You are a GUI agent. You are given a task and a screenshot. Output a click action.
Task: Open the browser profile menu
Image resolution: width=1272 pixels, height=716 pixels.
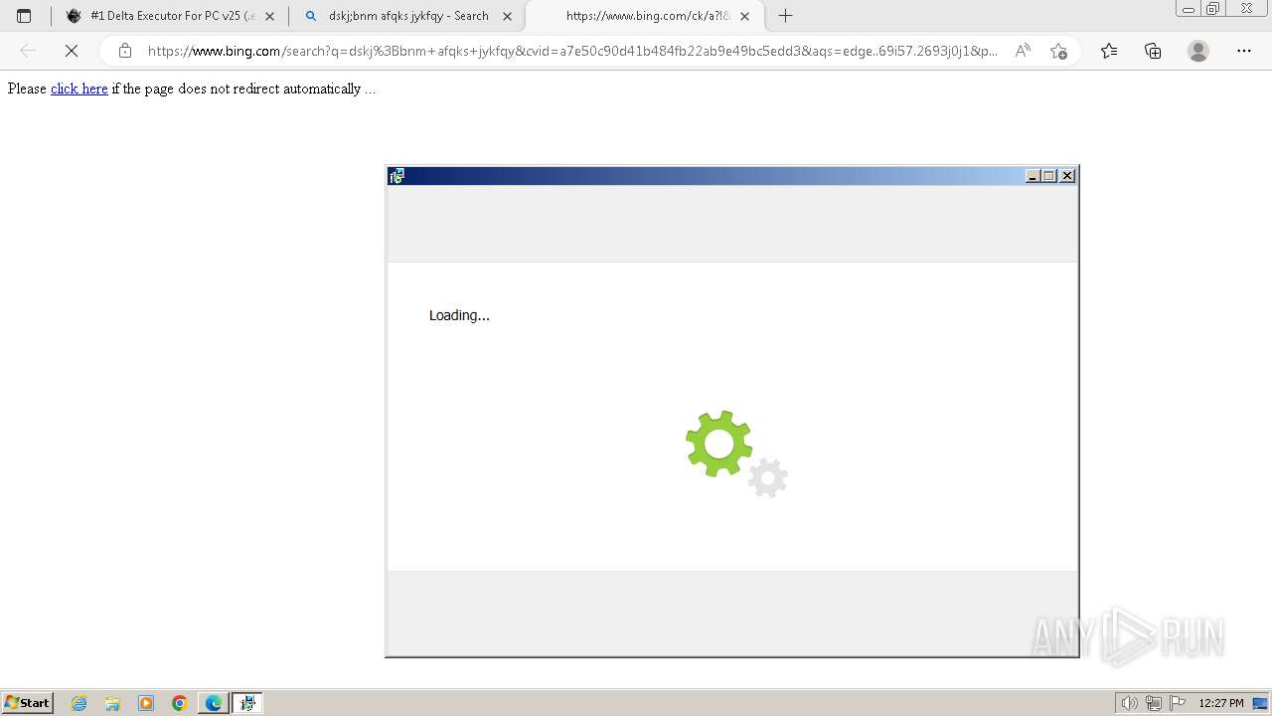pyautogui.click(x=1198, y=51)
